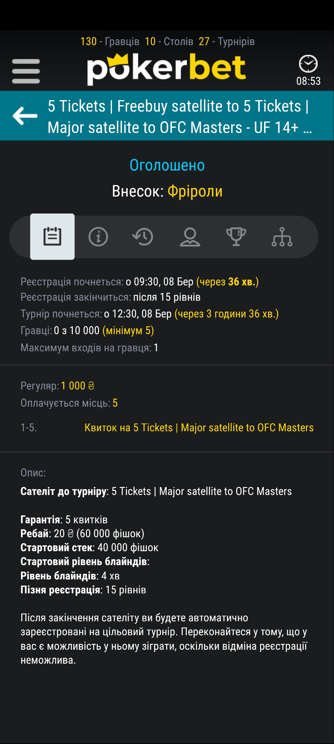The height and width of the screenshot is (744, 334).
Task: Tap the pokerbet logo
Action: [x=166, y=69]
